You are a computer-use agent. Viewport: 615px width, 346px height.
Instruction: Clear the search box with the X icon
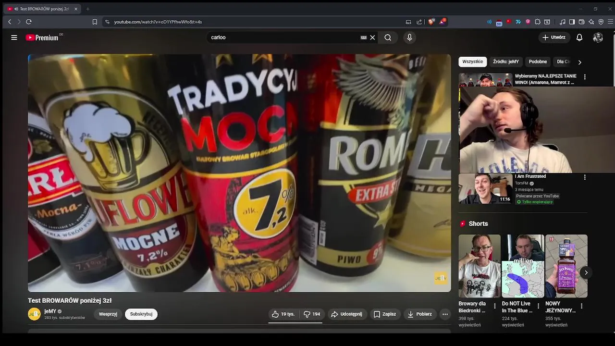[x=372, y=37]
